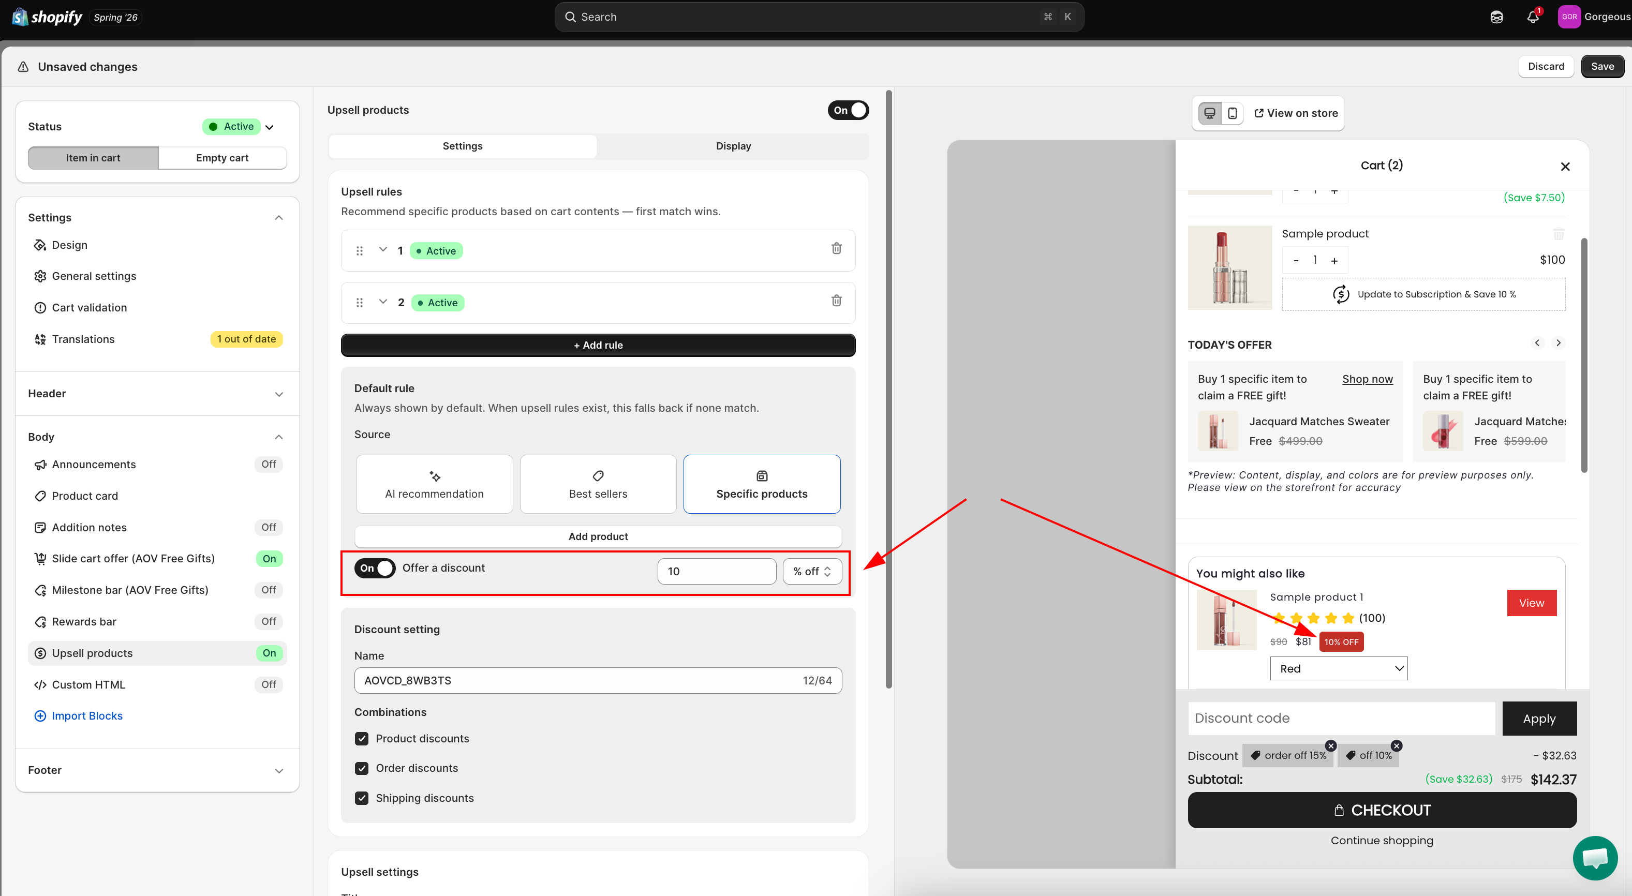Open Addition notes block
1632x896 pixels.
(157, 528)
